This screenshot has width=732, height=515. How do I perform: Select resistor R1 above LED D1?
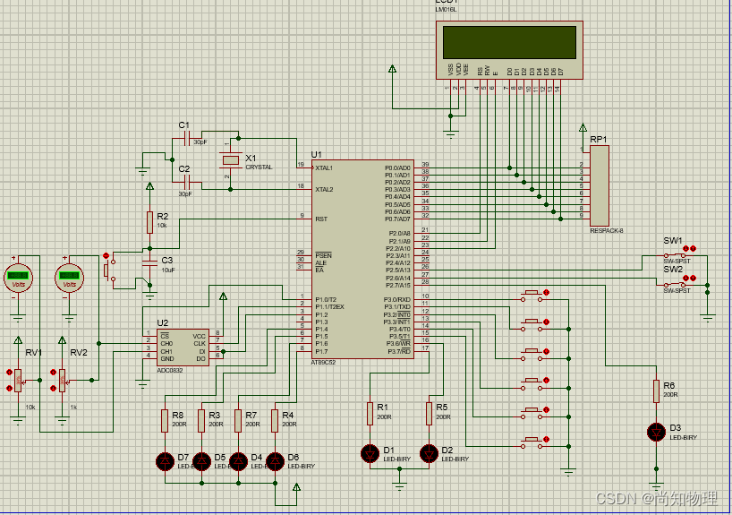click(x=370, y=414)
